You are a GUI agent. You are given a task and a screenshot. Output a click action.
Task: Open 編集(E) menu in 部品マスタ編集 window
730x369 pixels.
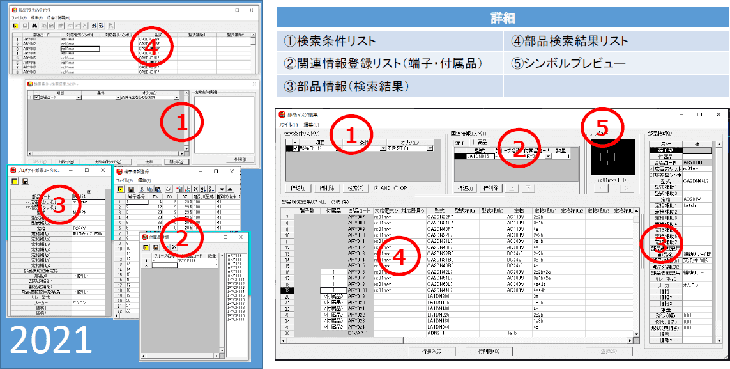click(x=312, y=125)
